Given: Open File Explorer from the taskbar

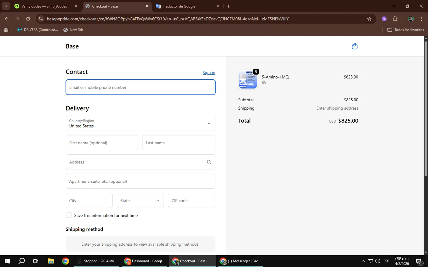Looking at the screenshot, I should click(x=51, y=261).
